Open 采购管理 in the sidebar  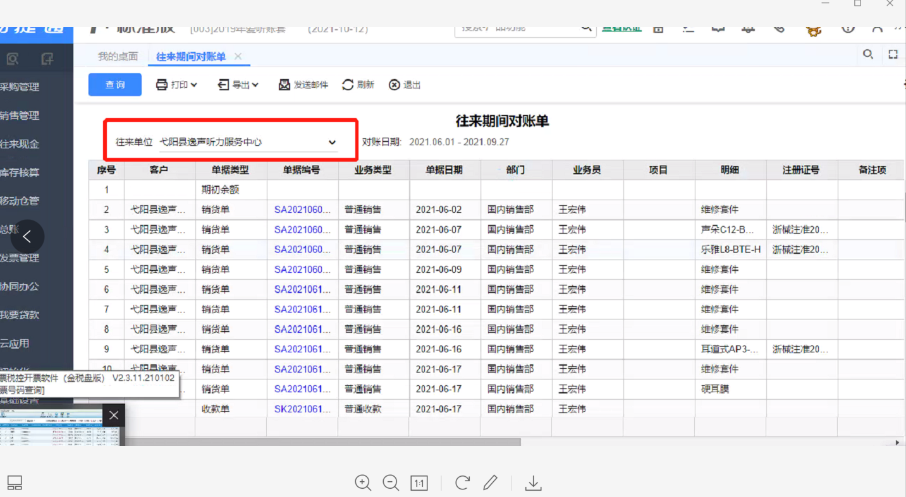20,87
